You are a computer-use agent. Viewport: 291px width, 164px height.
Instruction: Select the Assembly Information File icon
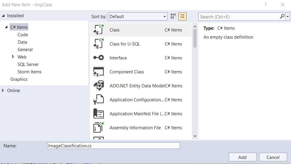coord(99,127)
